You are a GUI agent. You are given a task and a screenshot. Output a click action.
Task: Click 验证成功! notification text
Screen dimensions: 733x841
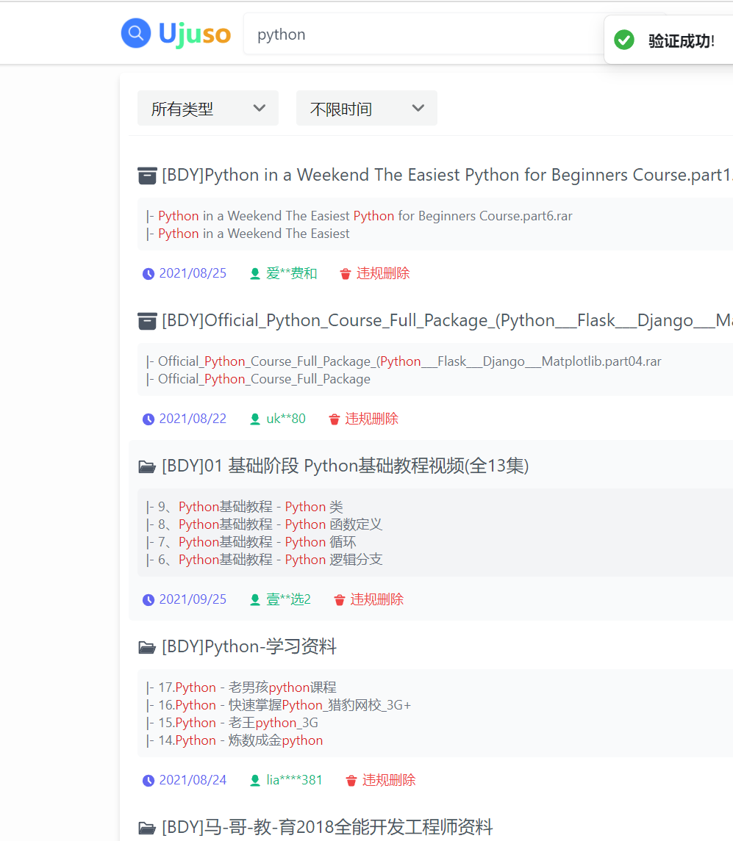(x=682, y=40)
